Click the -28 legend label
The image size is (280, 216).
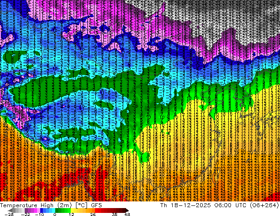[x=9, y=214]
